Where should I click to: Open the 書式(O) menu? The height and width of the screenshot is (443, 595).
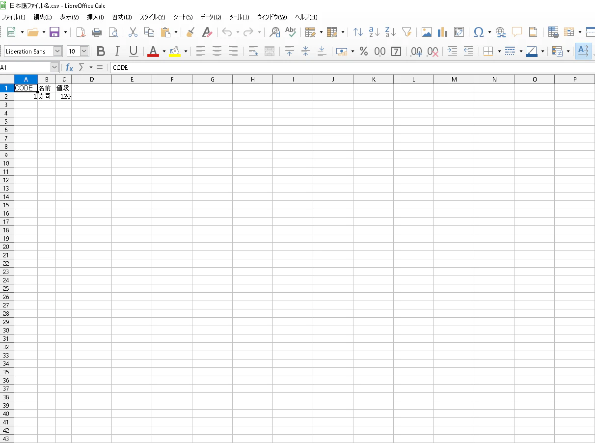click(x=122, y=17)
